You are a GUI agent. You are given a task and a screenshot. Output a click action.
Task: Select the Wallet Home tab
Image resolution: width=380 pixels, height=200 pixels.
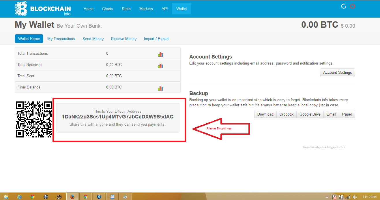(29, 39)
